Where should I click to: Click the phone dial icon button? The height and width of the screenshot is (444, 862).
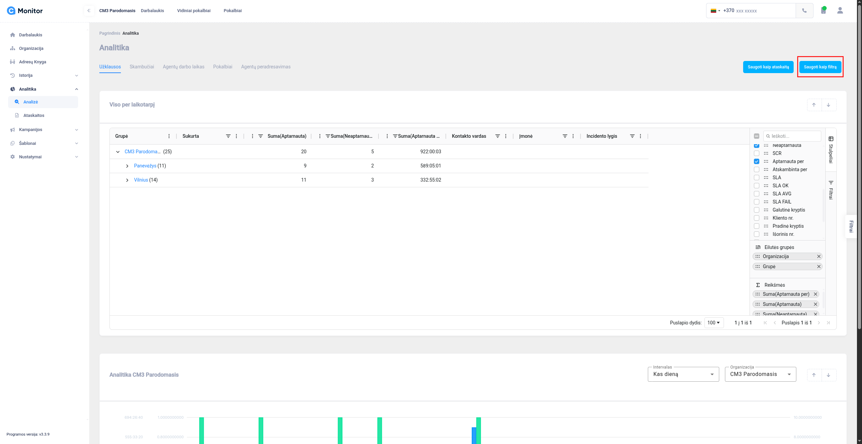[804, 11]
